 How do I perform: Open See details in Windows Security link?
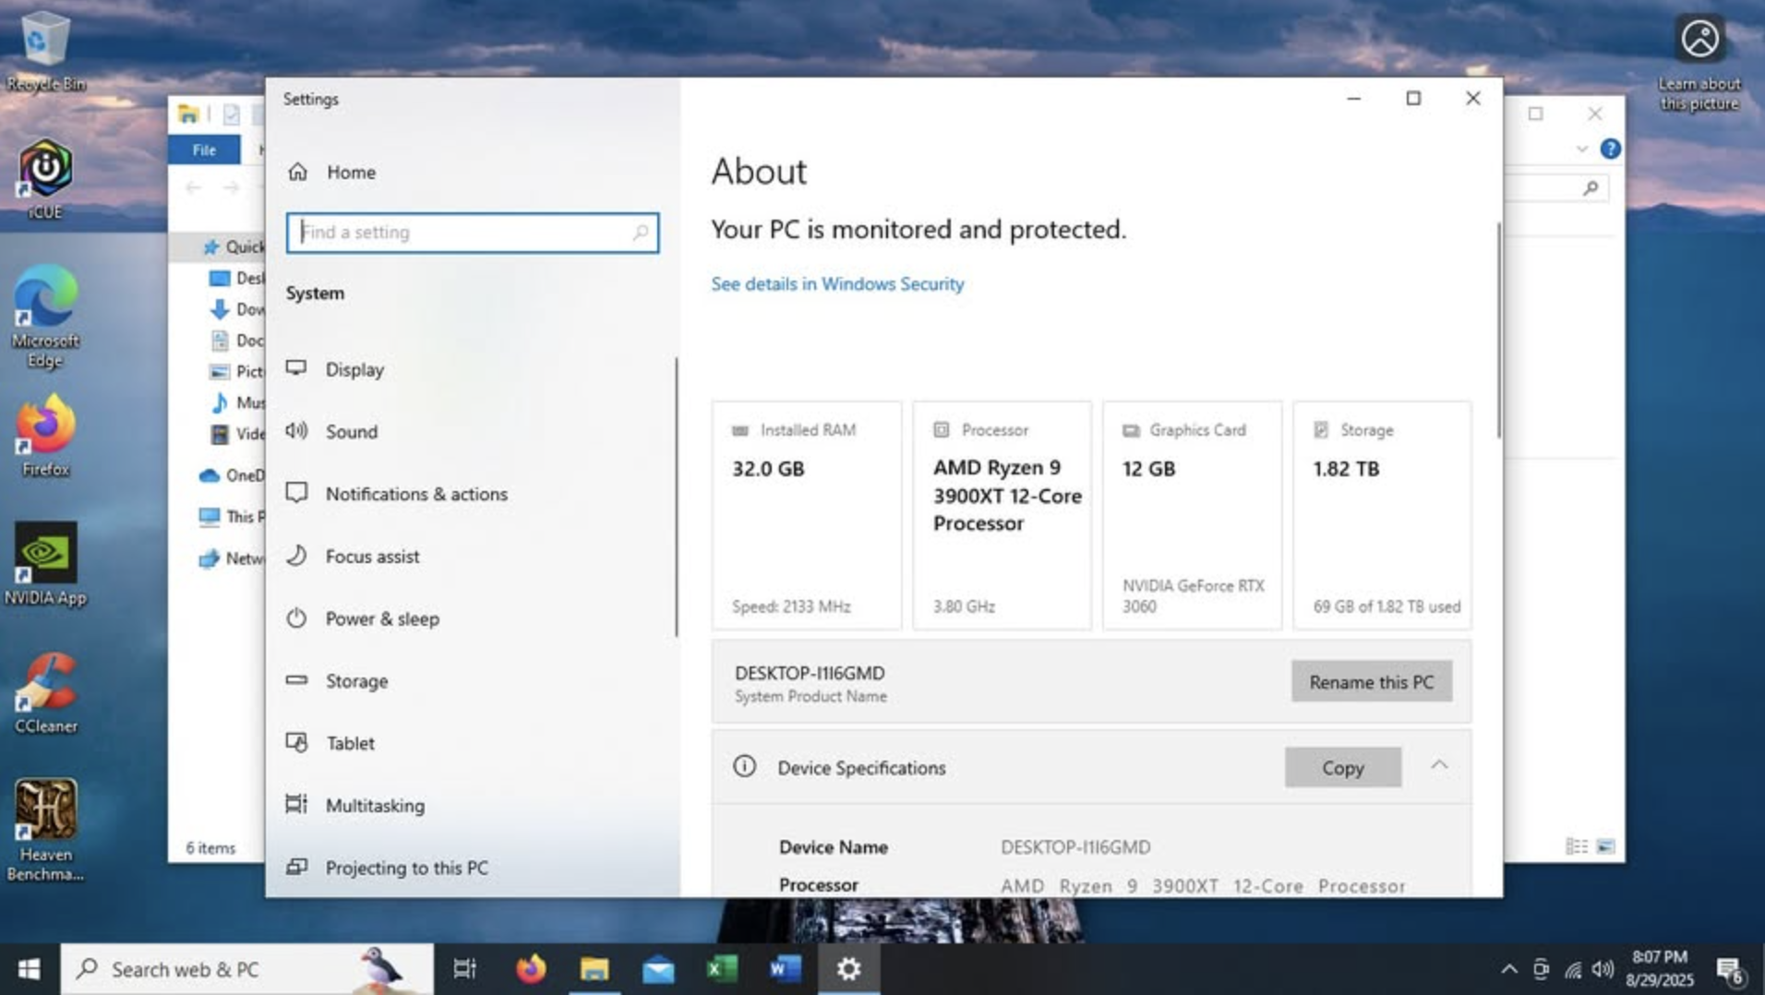(x=836, y=284)
